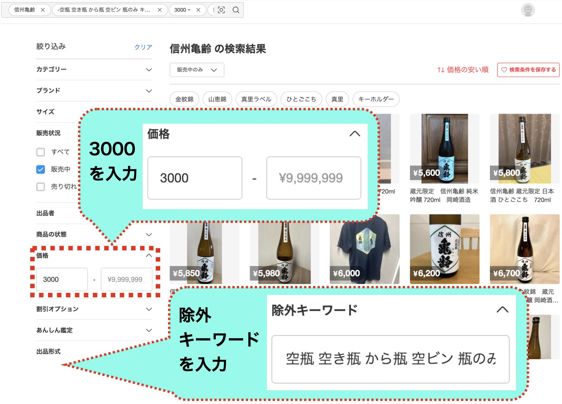Select the 真里ラベル keyword chip
The image size is (562, 404).
pyautogui.click(x=256, y=99)
